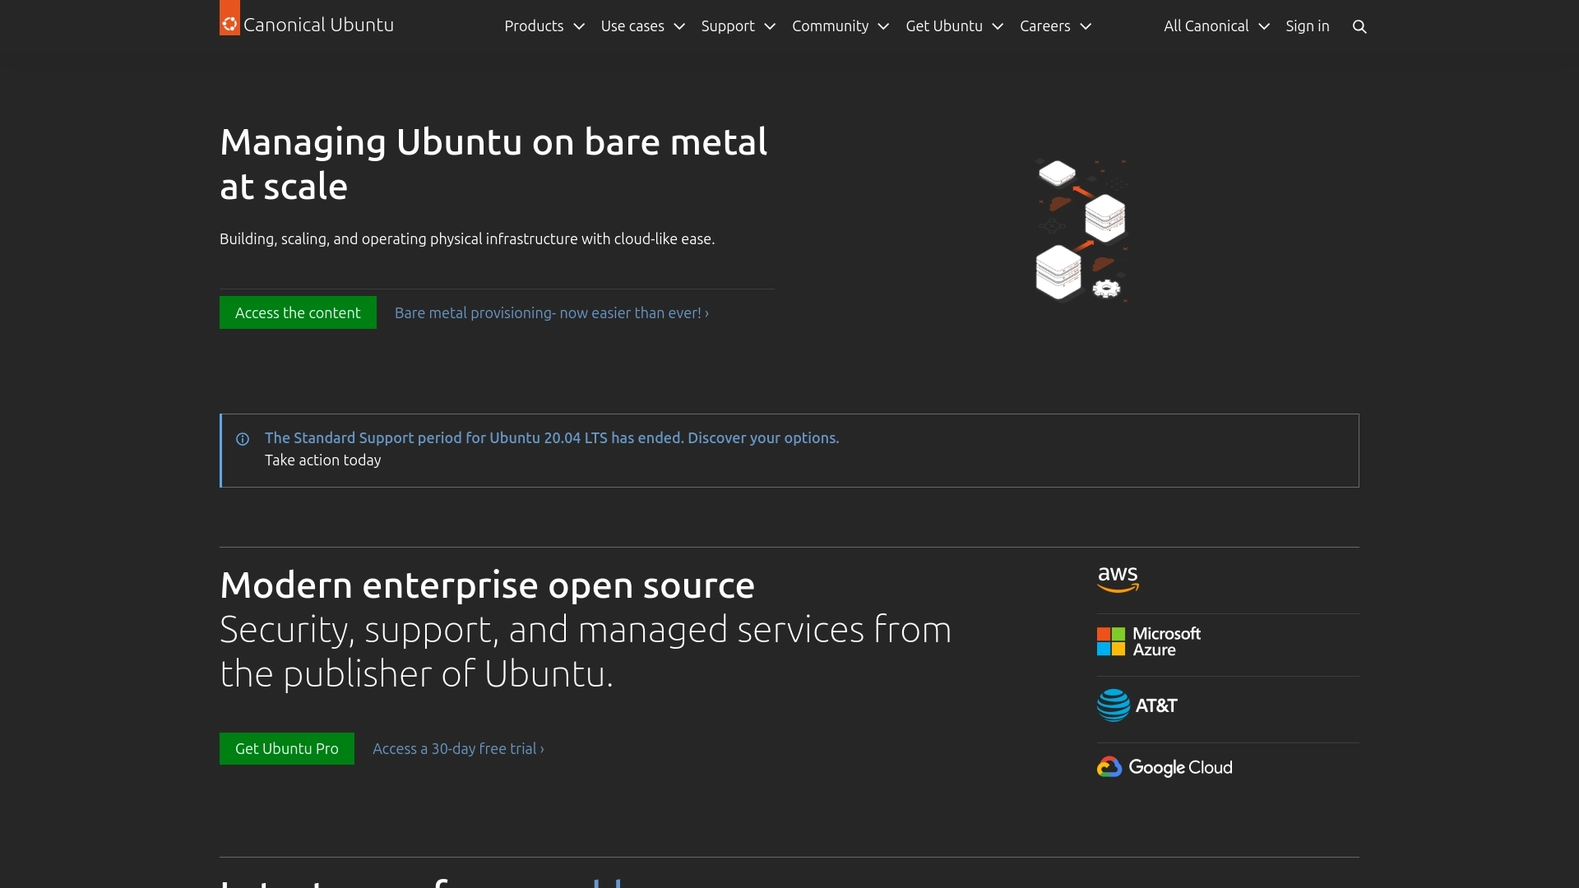Open Bare metal provisioning easier than ever link
This screenshot has height=888, width=1579.
pos(552,313)
